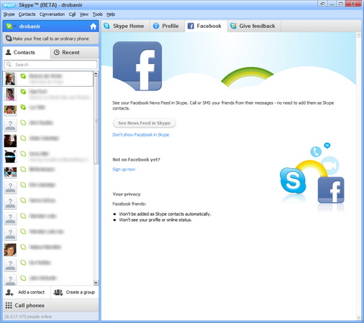The width and height of the screenshot is (364, 323).
Task: Open the Conversation menu
Action: (x=52, y=14)
